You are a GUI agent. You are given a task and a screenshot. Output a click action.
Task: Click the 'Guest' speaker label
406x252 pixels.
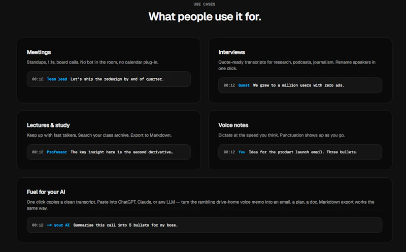coord(244,85)
